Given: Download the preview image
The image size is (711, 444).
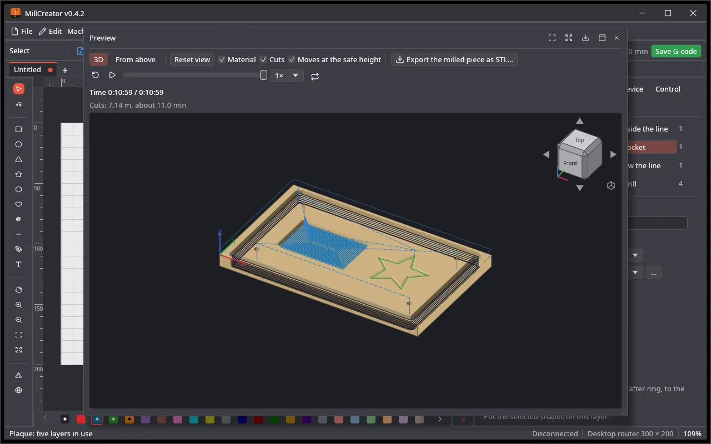Looking at the screenshot, I should click(x=585, y=38).
